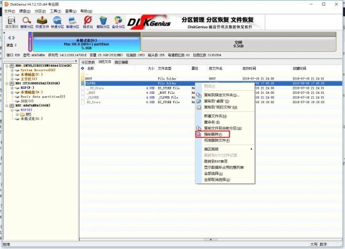Sort files by the 文件类型 column
This screenshot has width=345, height=249.
tap(164, 68)
